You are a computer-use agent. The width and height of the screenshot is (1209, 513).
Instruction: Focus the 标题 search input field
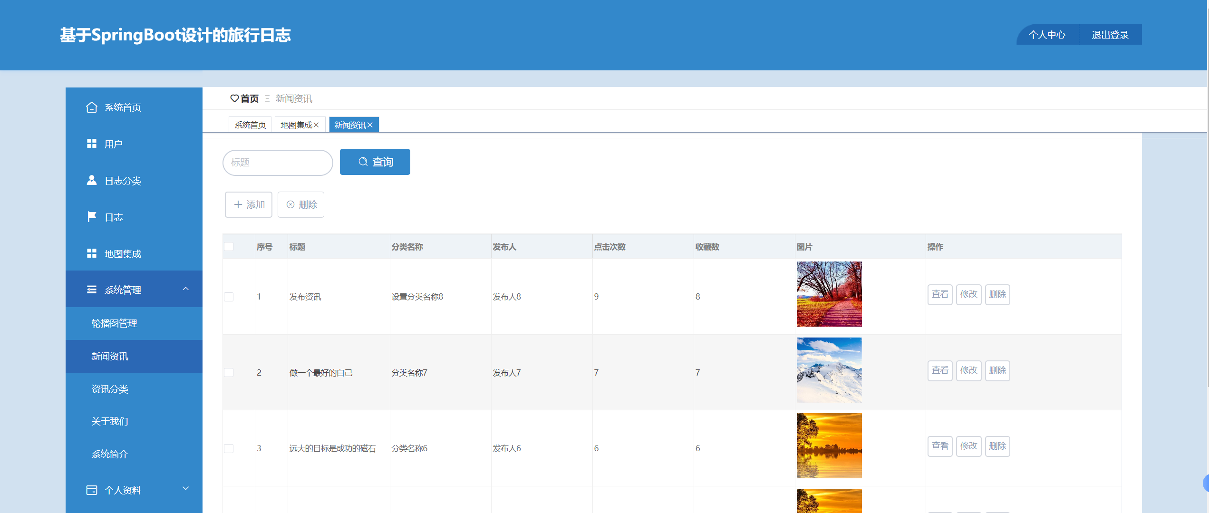tap(278, 163)
